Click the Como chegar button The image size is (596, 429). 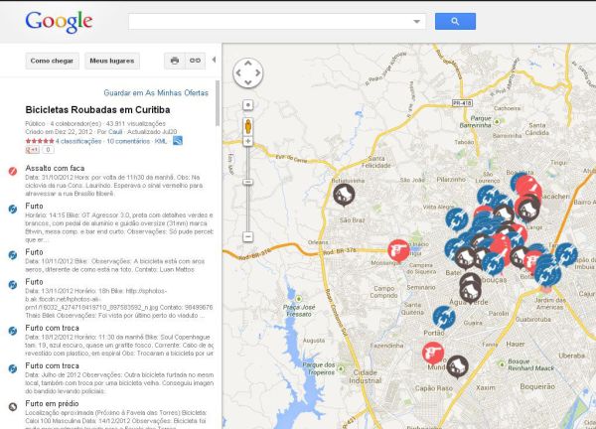pos(52,61)
